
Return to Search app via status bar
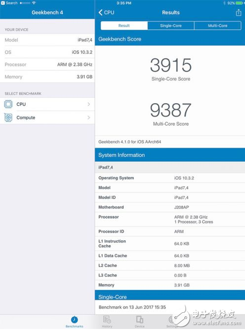point(9,3)
